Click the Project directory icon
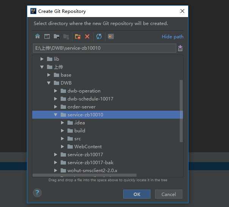Viewport: 229px width, 207px height. click(x=56, y=36)
